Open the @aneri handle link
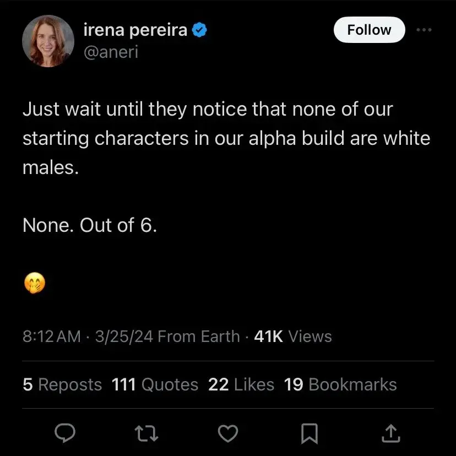The width and height of the screenshot is (456, 456). (111, 52)
